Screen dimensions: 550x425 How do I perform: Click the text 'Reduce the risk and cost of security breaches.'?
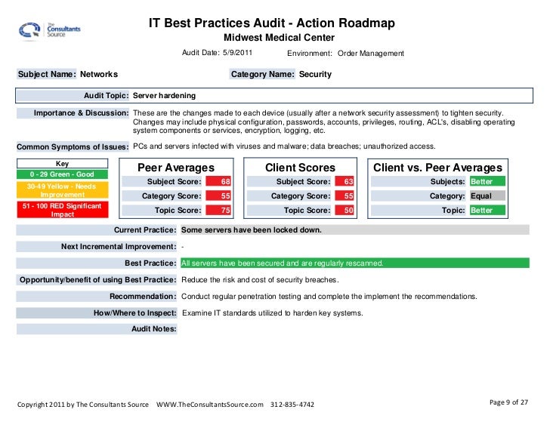(x=260, y=280)
